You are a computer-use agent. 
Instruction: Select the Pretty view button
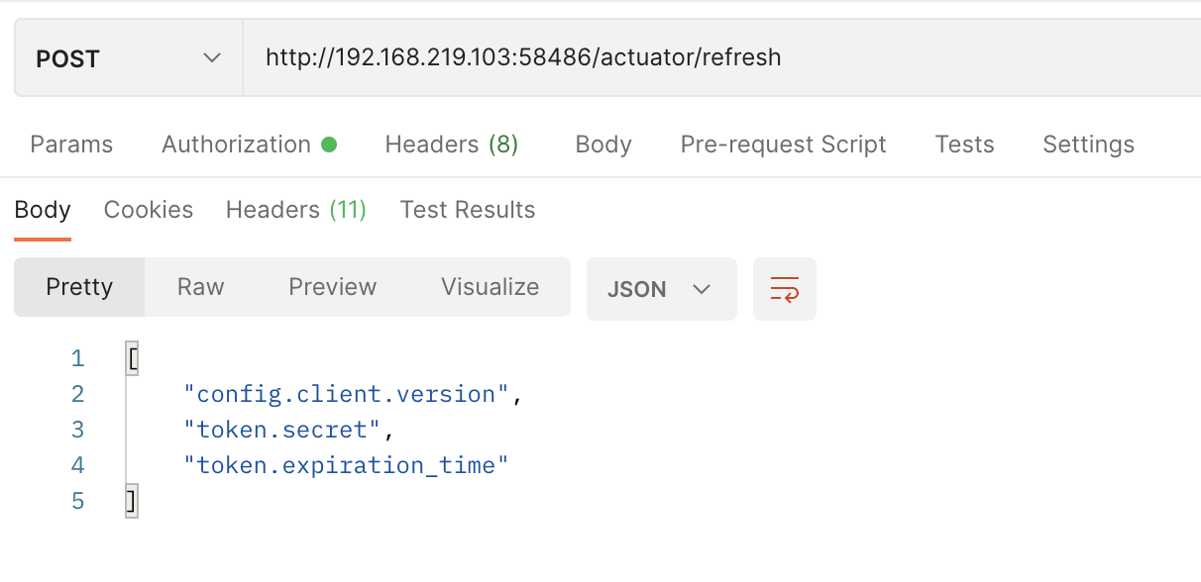click(79, 287)
